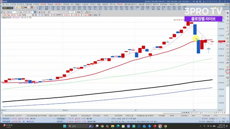Click the red current price label on price axis

(x=222, y=41)
